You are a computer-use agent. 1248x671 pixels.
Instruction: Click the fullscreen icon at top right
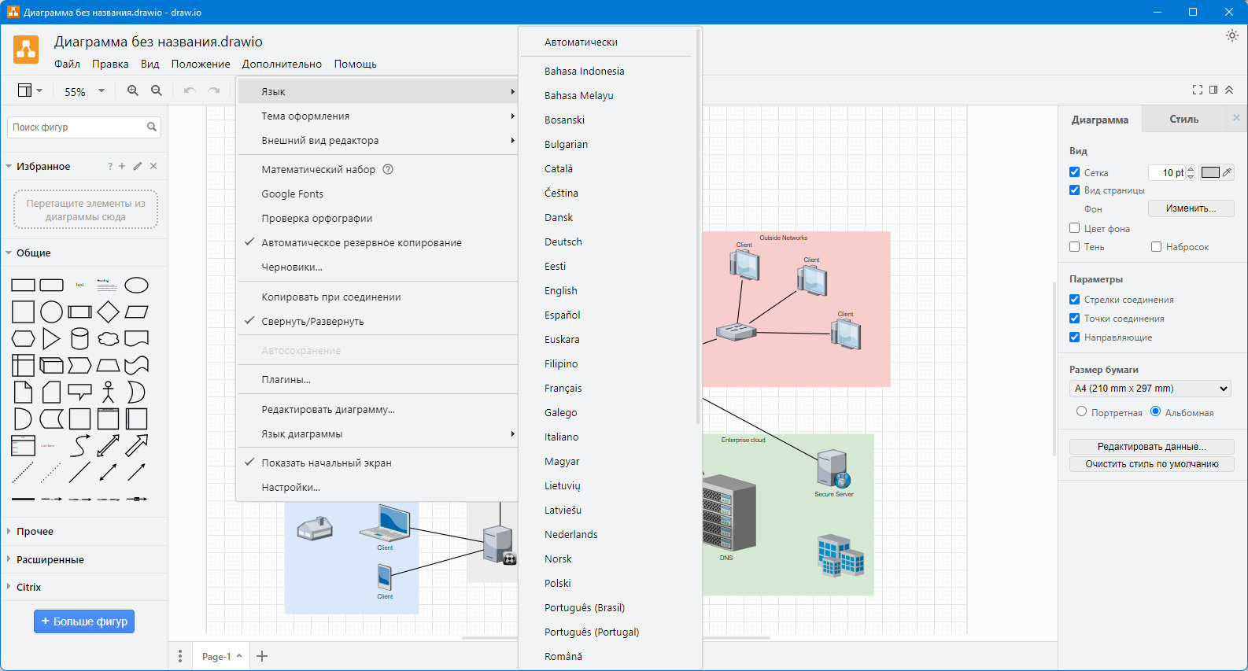[1198, 90]
